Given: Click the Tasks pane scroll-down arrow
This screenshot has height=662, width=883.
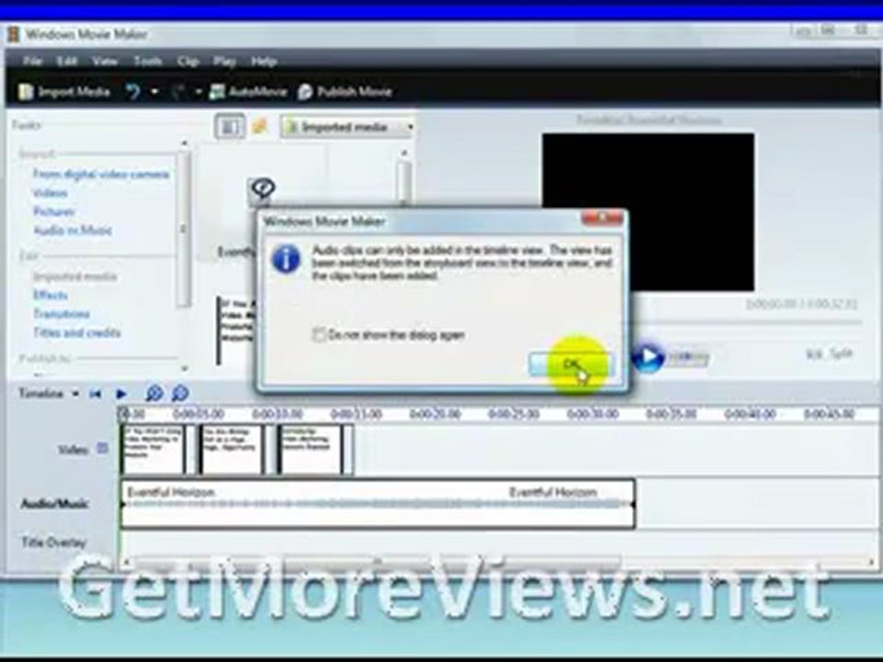Looking at the screenshot, I should pyautogui.click(x=184, y=369).
